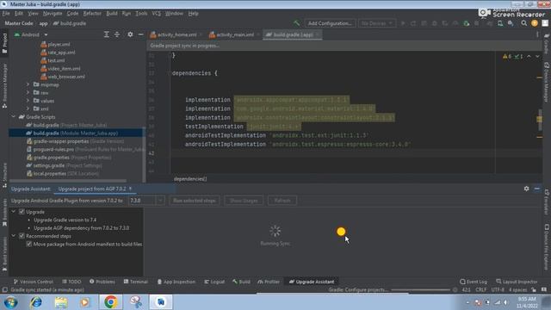
Task: Click Run selected steps button
Action: (x=195, y=201)
